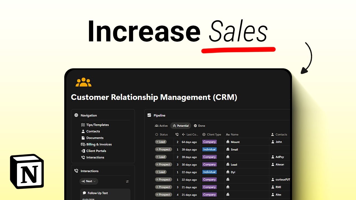Click the bank icon in the curiousFUT row
356x200 pixels.
228,179
